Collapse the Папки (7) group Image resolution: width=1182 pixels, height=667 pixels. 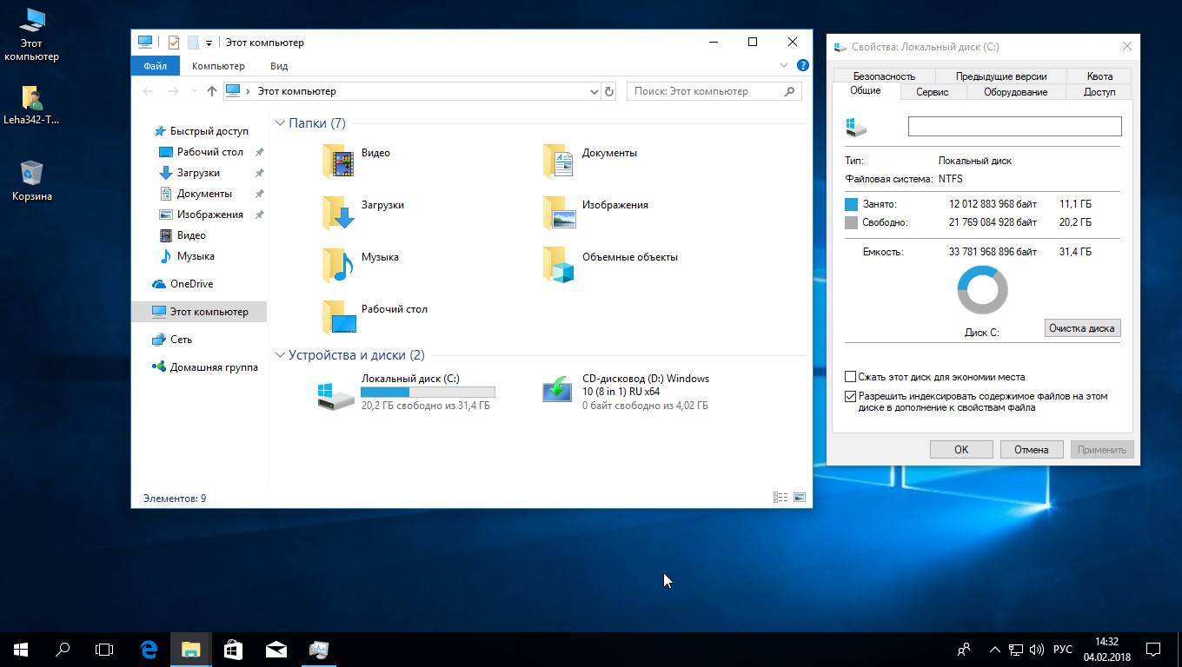(280, 123)
